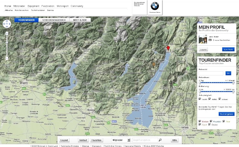Click the Entfernung slider left handle
Screen dimensions: 239x147
click(200, 92)
